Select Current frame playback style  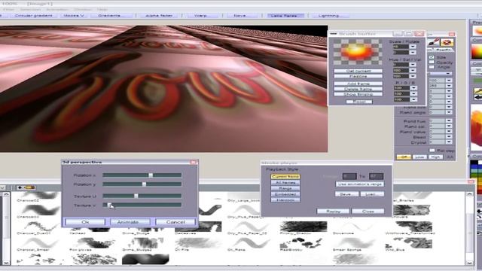pos(285,177)
